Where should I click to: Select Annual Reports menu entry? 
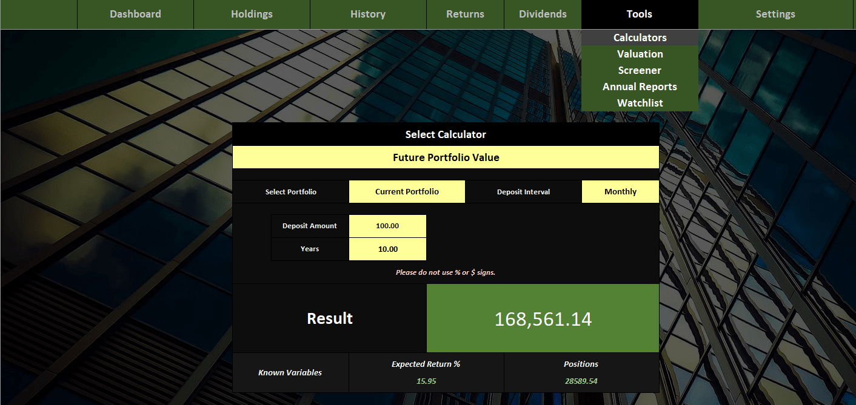pos(640,87)
